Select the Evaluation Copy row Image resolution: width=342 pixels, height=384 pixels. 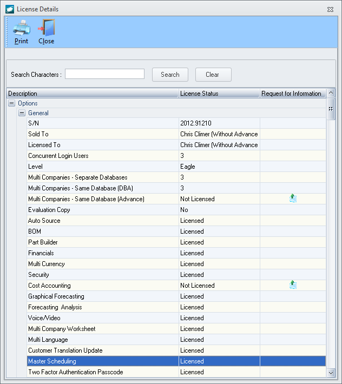coord(176,210)
